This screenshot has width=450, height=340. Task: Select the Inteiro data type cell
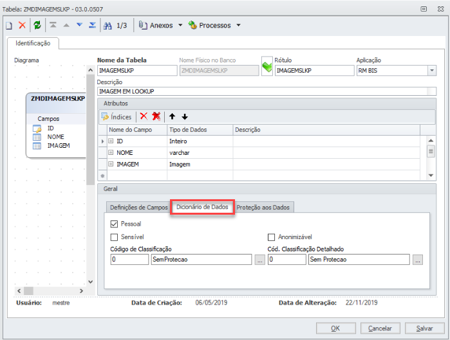(200, 141)
